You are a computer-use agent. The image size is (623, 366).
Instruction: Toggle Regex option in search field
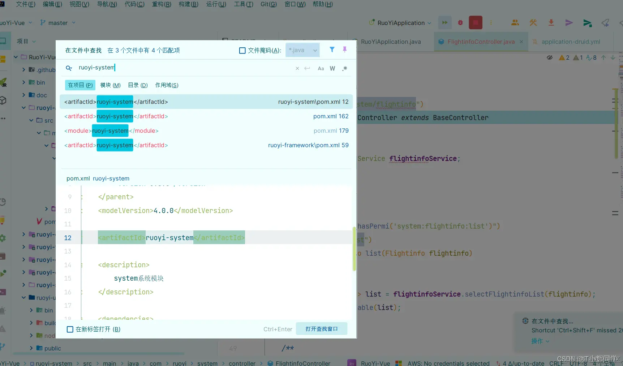345,68
